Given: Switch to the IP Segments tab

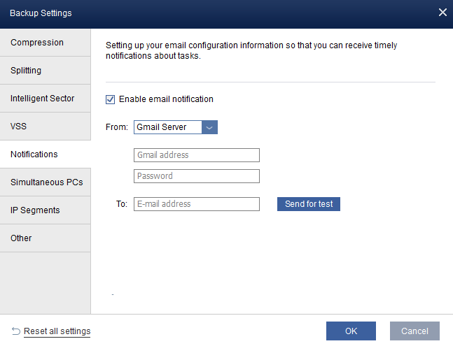Looking at the screenshot, I should [46, 210].
